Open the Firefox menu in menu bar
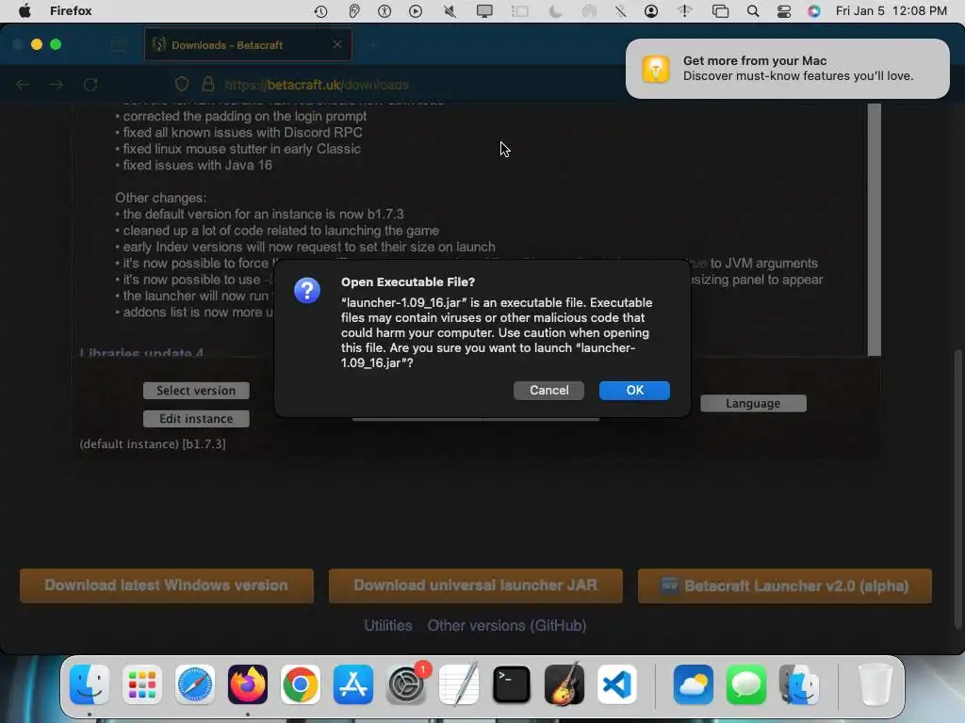Image resolution: width=965 pixels, height=723 pixels. (71, 11)
